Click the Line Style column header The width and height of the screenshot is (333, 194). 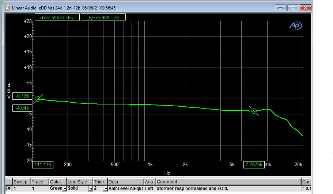click(80, 182)
